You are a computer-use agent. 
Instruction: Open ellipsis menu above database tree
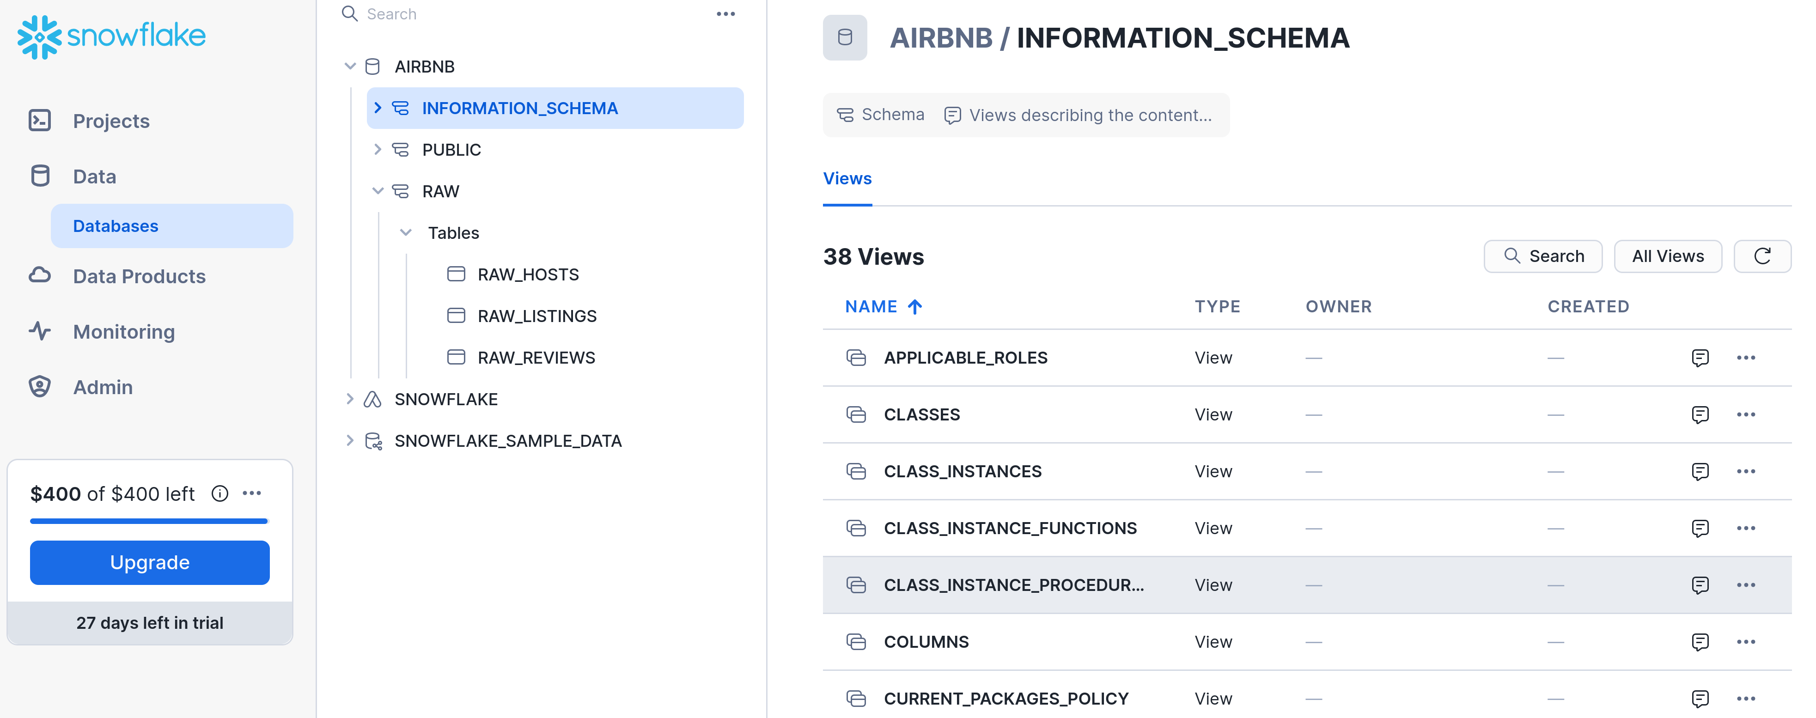click(725, 14)
